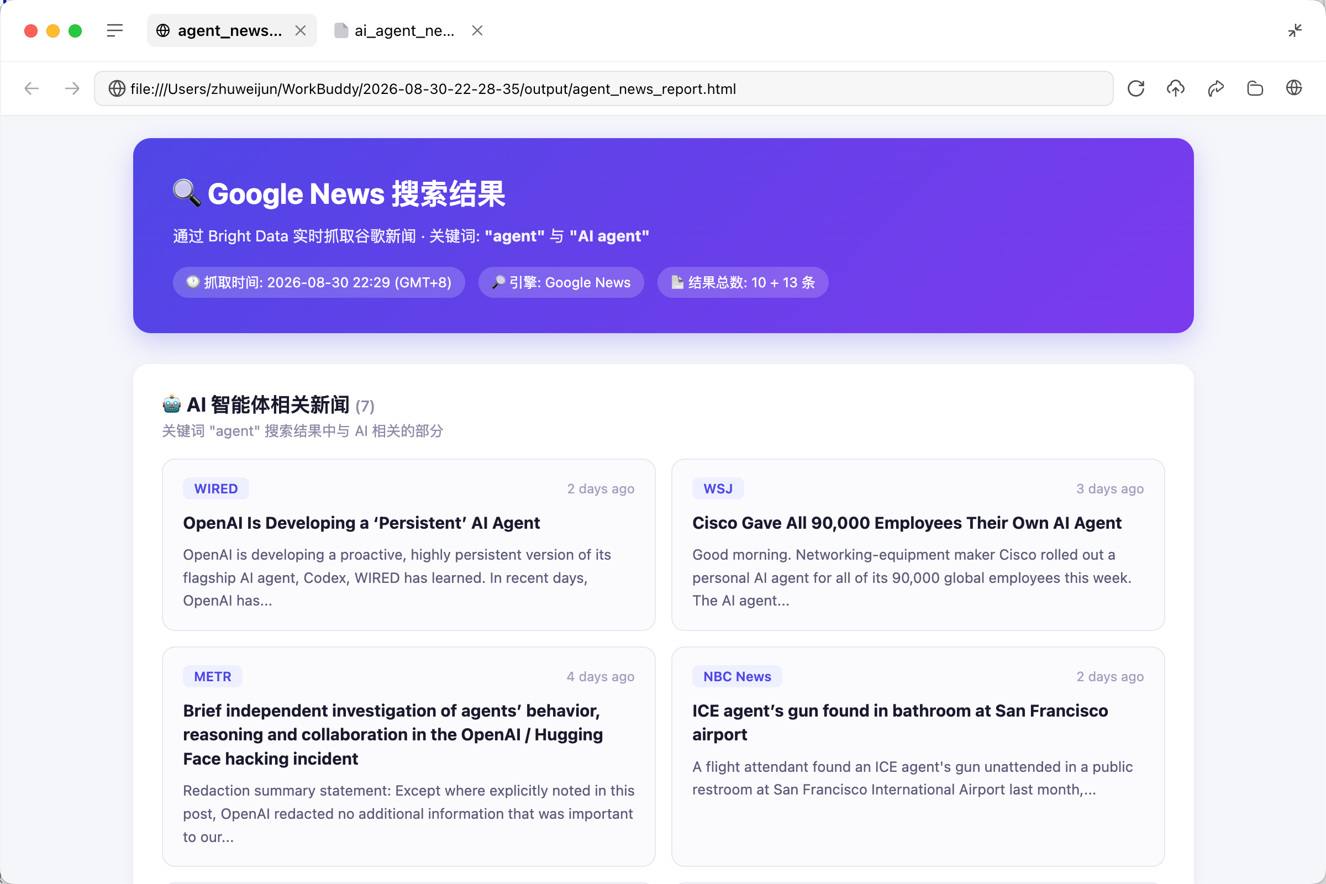
Task: Toggle the sidebar list icon
Action: coord(115,30)
